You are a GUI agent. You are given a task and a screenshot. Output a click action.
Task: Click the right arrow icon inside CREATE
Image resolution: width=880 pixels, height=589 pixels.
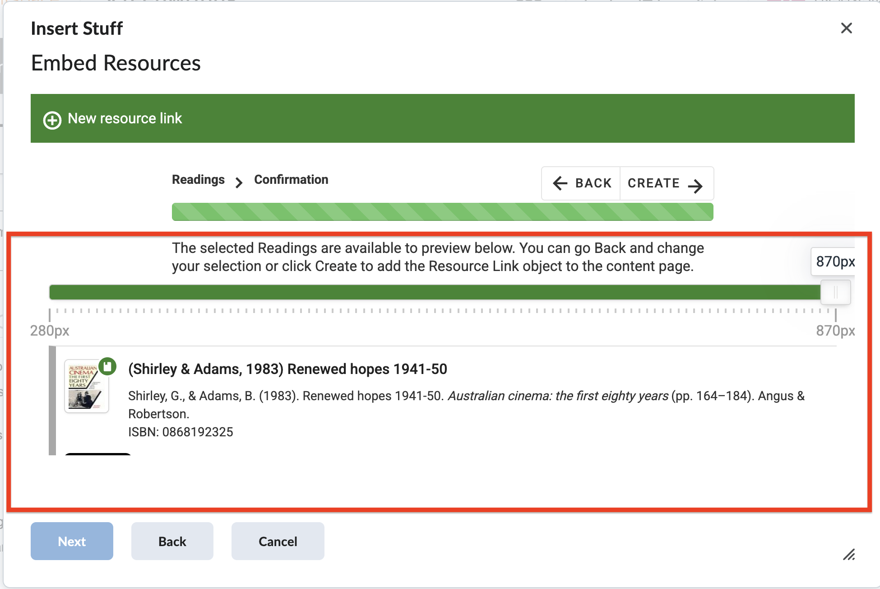click(x=695, y=185)
